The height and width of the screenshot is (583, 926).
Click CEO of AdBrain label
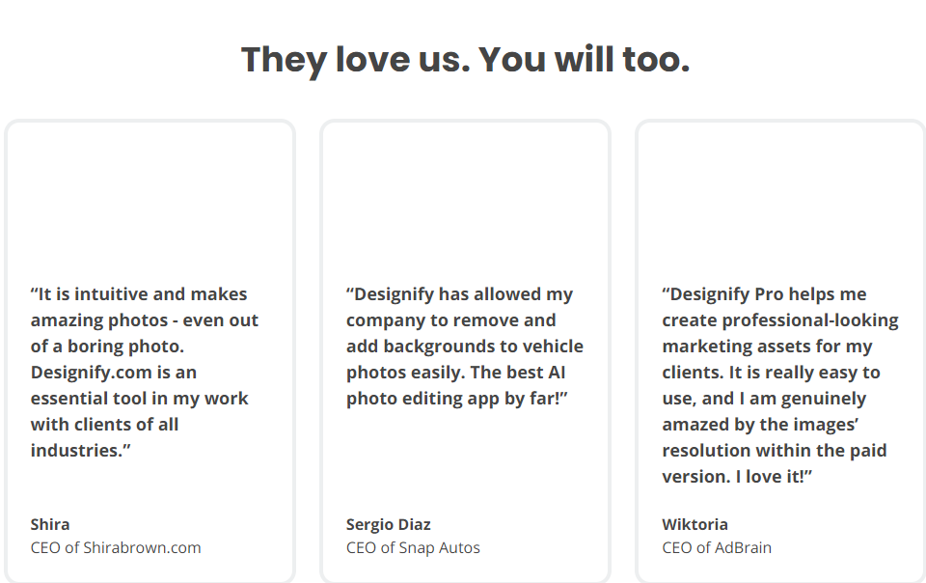pos(717,547)
